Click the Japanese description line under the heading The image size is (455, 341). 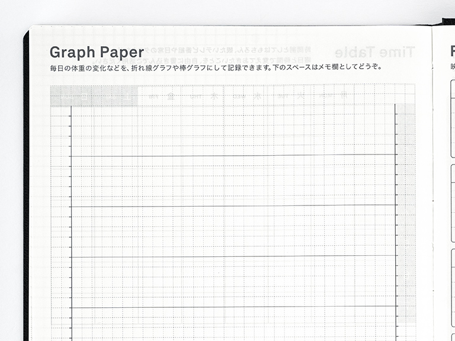click(216, 67)
